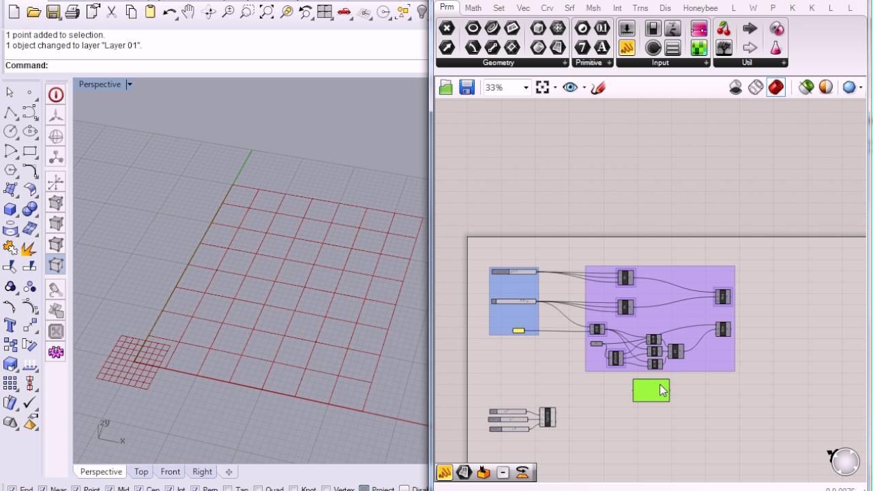The width and height of the screenshot is (873, 491).
Task: Click the cherry Cluster icon in Util
Action: tap(724, 28)
